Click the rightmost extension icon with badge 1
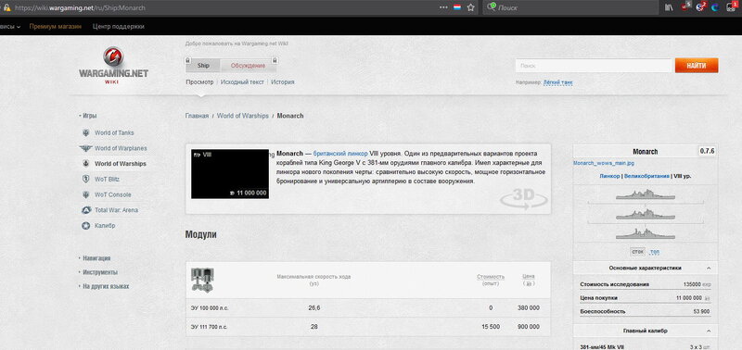The width and height of the screenshot is (742, 350). [x=732, y=6]
